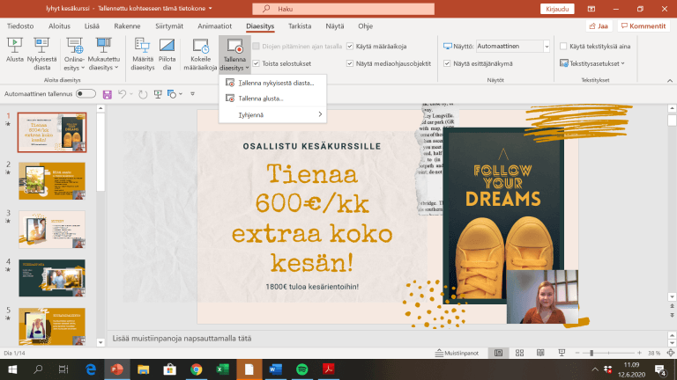Image resolution: width=677 pixels, height=380 pixels.
Task: Expand the Tyhjennä submenu
Action: click(x=272, y=114)
